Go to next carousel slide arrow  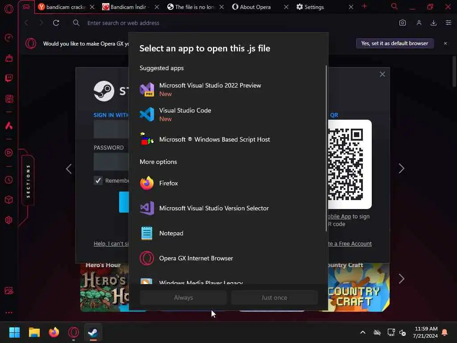pos(401,168)
